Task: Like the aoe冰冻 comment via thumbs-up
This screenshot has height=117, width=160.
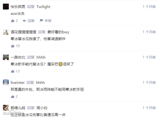Action: [x=13, y=21]
